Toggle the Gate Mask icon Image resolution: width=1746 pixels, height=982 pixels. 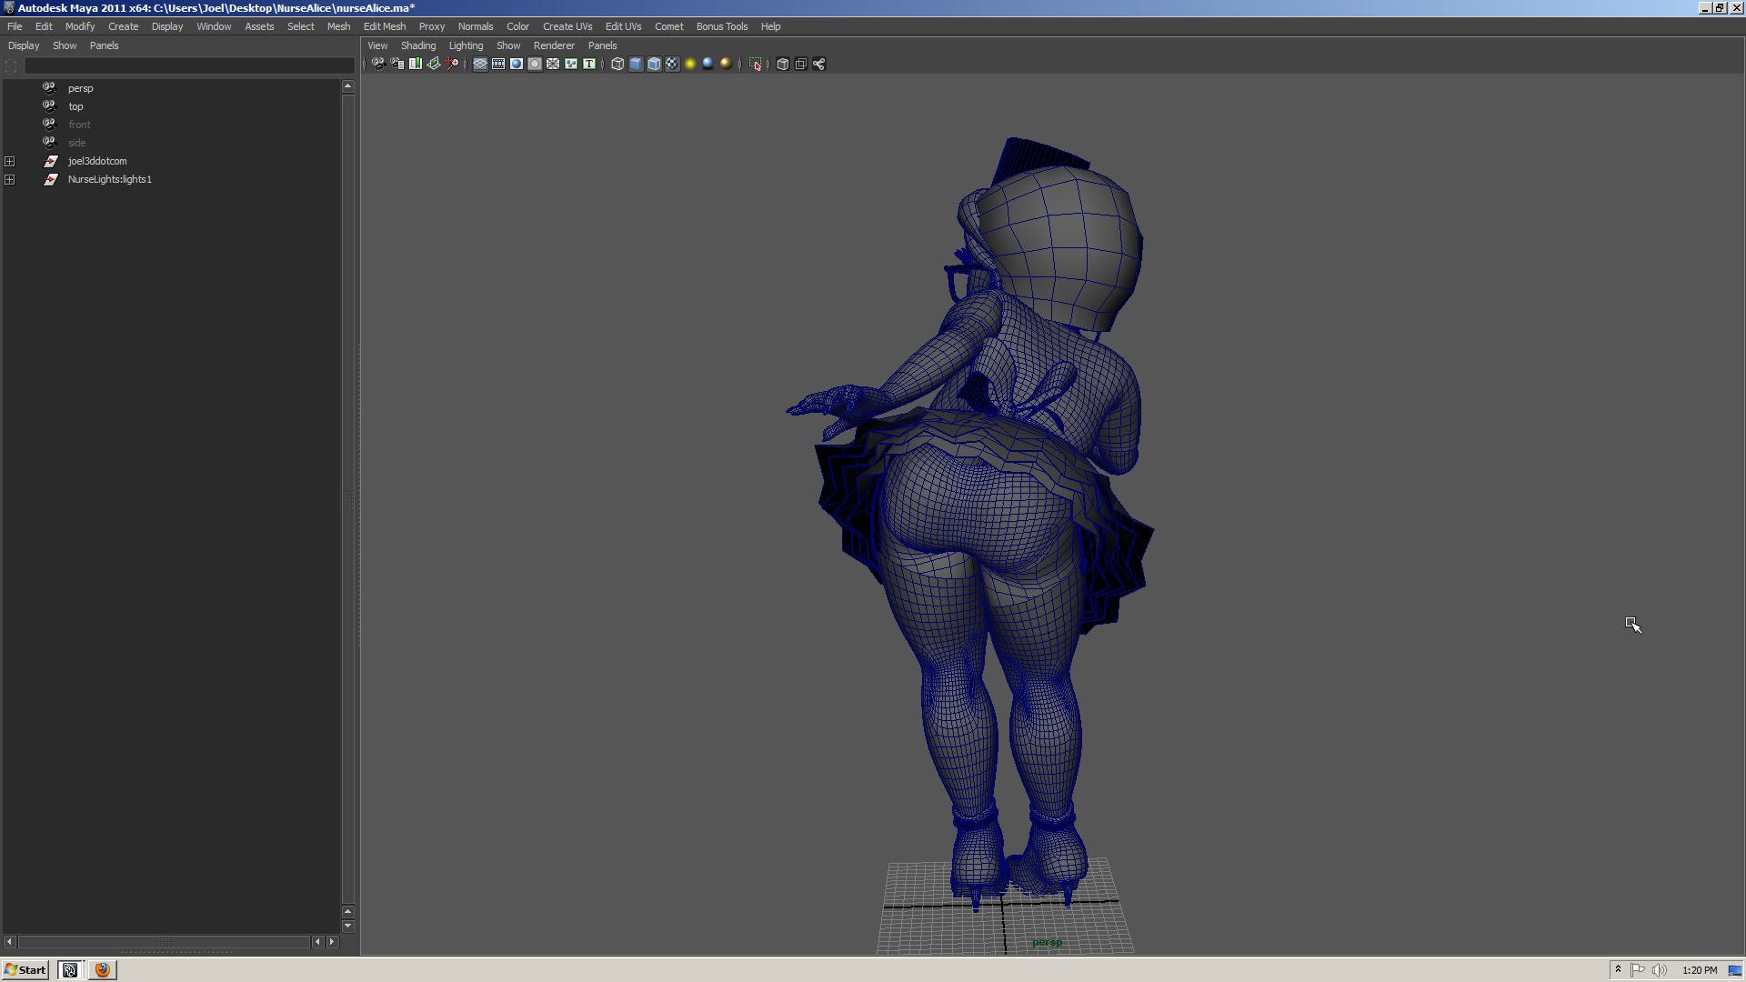[x=535, y=64]
